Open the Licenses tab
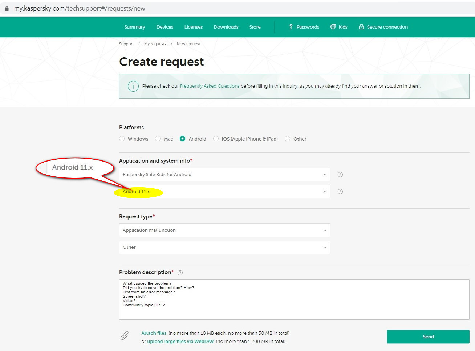 [x=194, y=27]
